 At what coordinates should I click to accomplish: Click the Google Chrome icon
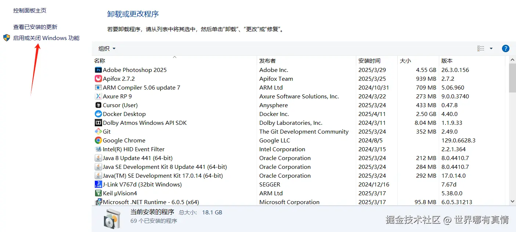(98, 140)
